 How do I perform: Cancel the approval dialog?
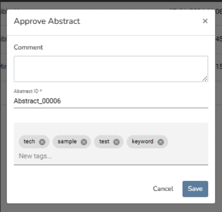[163, 189]
